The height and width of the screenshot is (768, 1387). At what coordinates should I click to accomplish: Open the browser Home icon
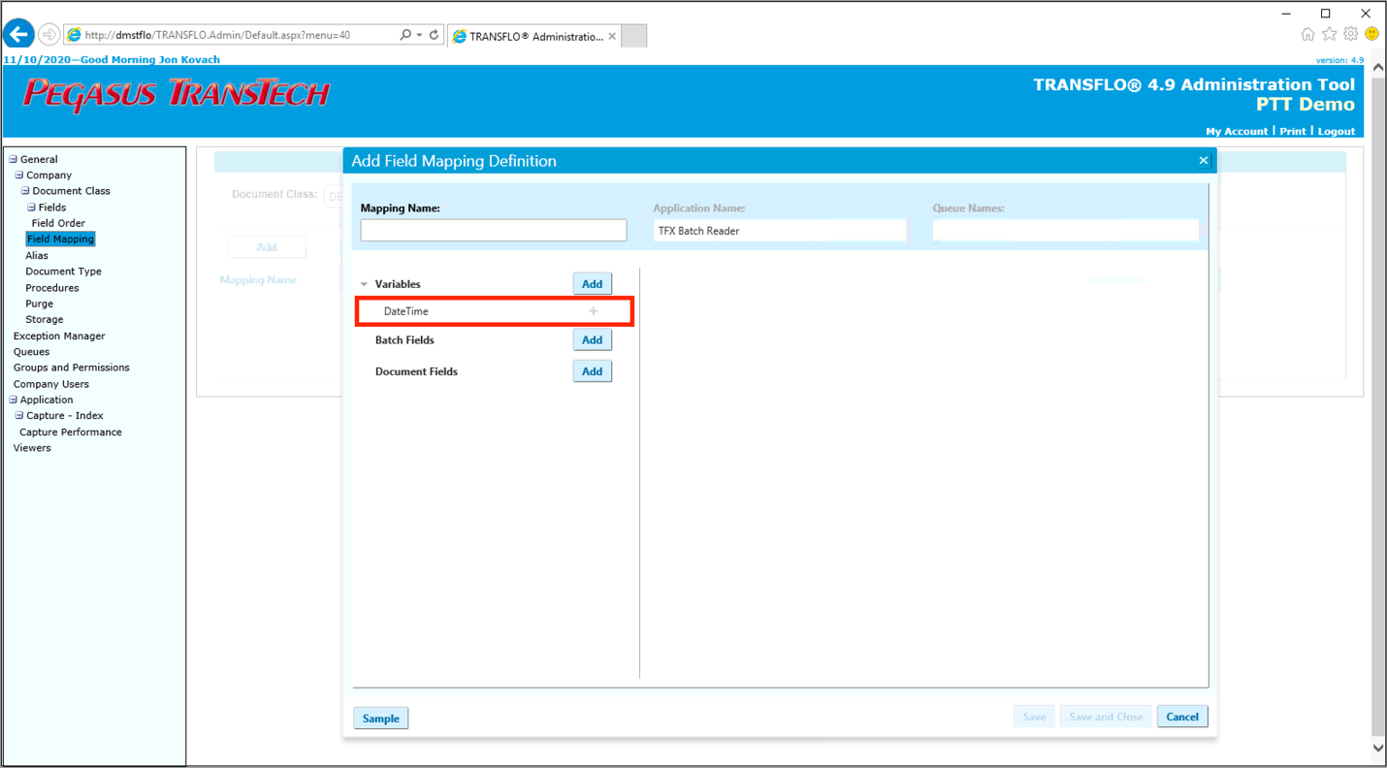(x=1307, y=34)
